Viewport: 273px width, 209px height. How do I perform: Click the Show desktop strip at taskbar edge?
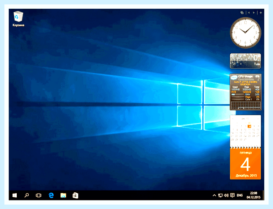coord(263,195)
